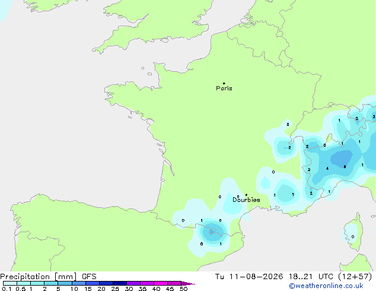Click the (12+57) forecast offset label
This screenshot has height=291, width=376.
click(x=355, y=277)
